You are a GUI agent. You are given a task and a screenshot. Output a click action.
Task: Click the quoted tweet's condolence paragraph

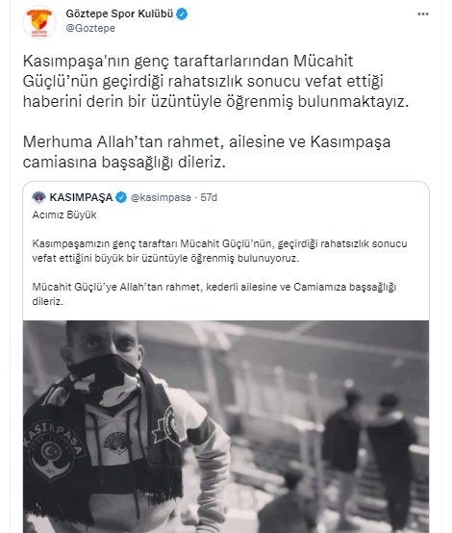[x=219, y=251]
